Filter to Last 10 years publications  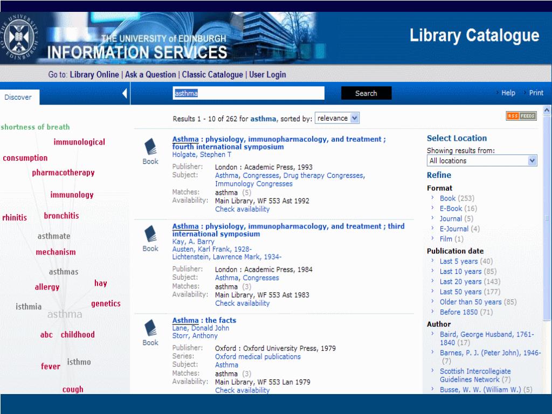[468, 272]
